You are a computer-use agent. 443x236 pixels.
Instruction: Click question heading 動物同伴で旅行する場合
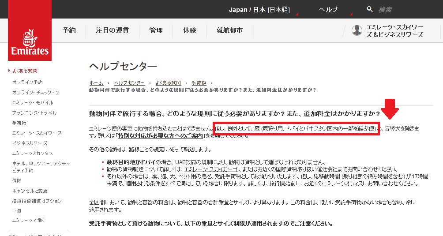(x=234, y=113)
